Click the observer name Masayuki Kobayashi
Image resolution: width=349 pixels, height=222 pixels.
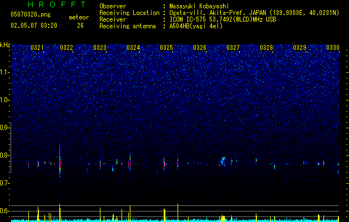(199, 6)
